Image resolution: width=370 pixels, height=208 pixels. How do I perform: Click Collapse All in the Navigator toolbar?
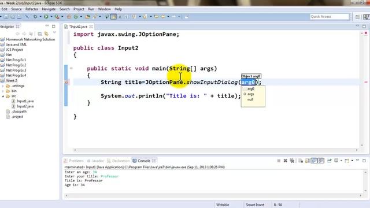tap(40, 34)
